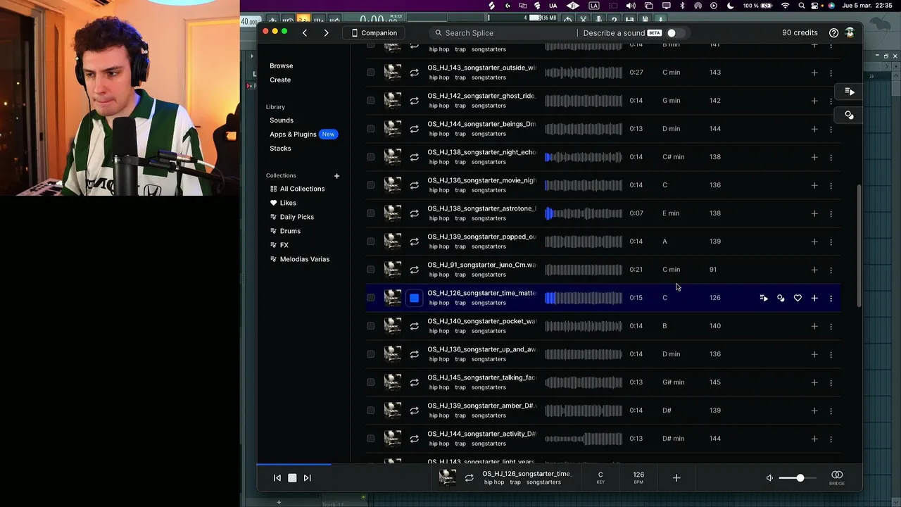Seek within time_matte waveform

point(584,298)
